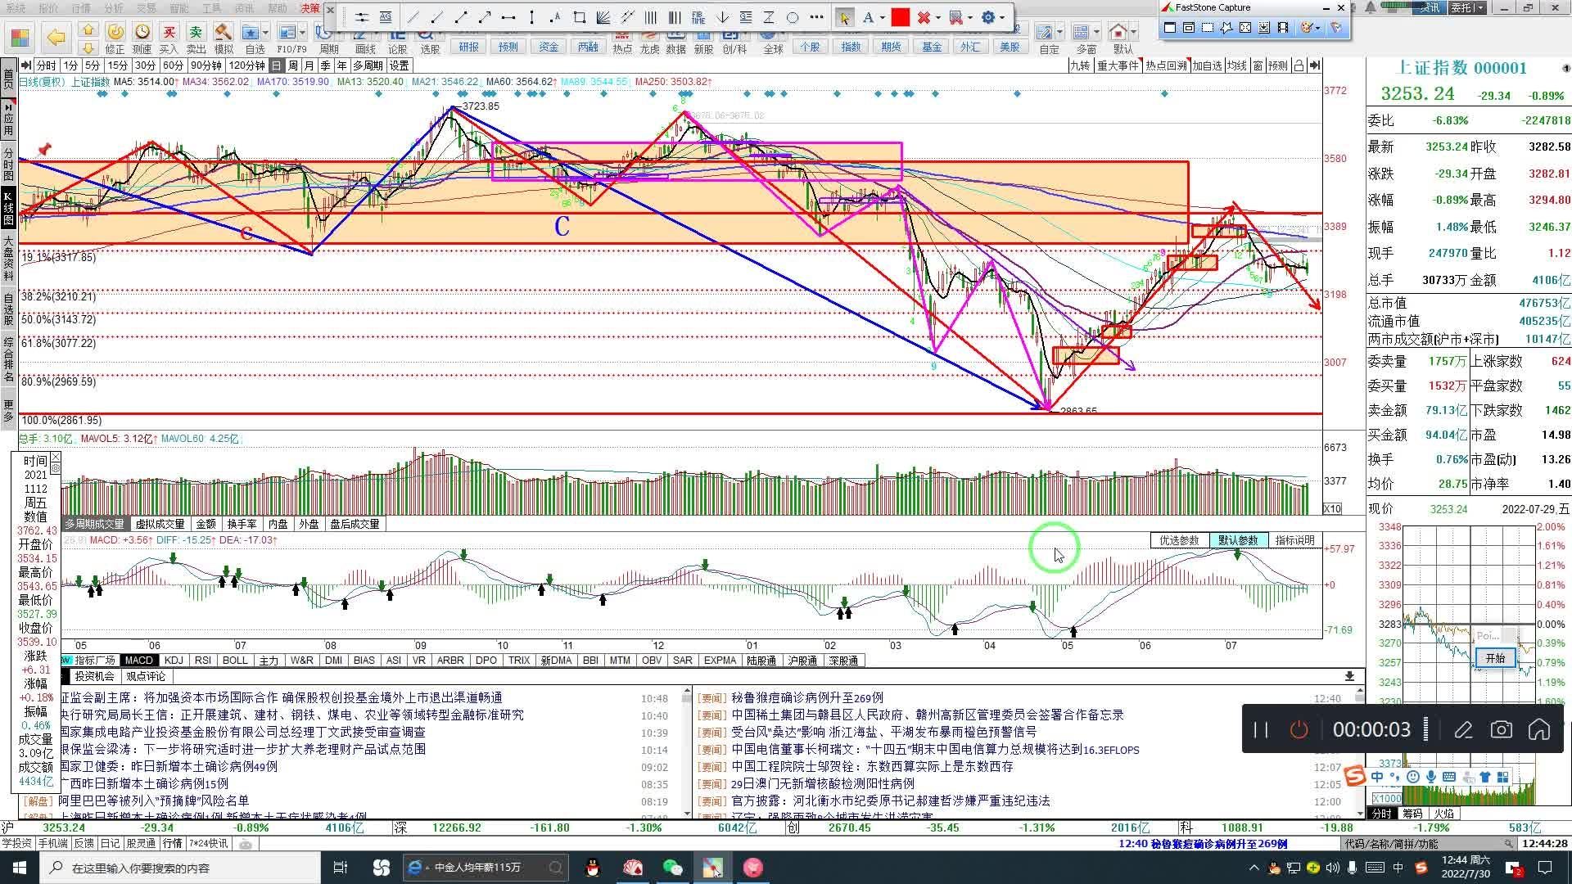Select the arrow pointer tool
Image resolution: width=1572 pixels, height=884 pixels.
844,17
